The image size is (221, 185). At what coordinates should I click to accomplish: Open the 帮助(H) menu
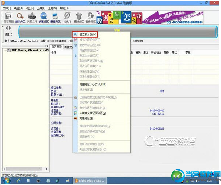pos(64,8)
